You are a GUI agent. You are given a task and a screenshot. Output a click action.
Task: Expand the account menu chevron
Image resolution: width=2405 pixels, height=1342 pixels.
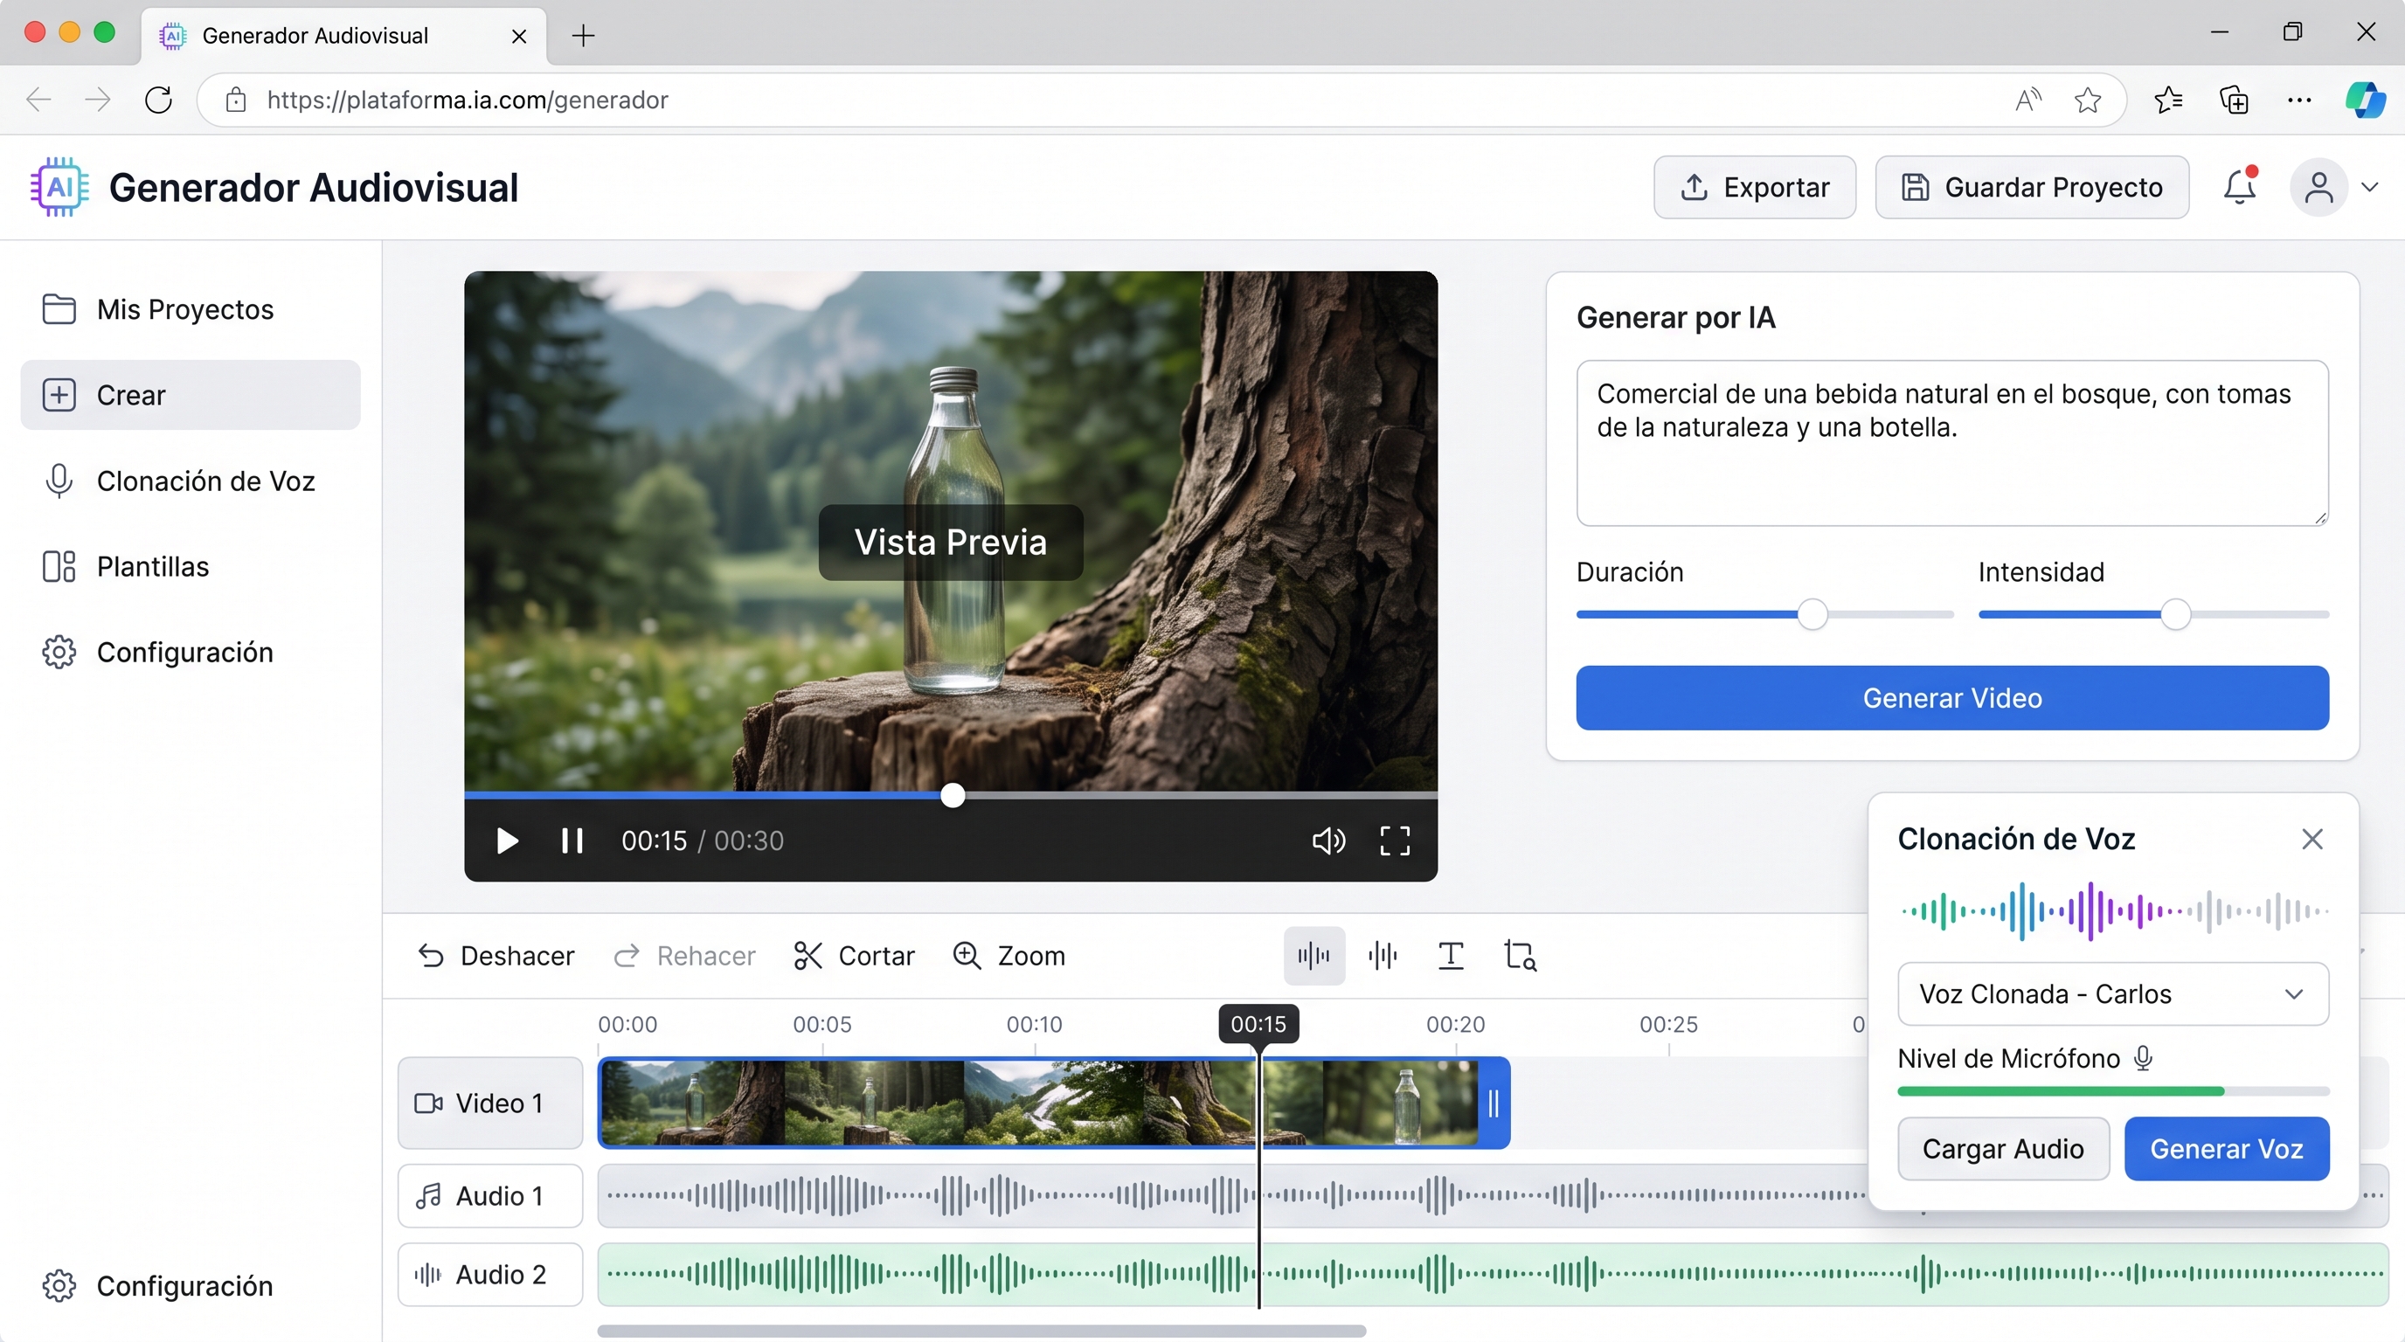pyautogui.click(x=2369, y=187)
